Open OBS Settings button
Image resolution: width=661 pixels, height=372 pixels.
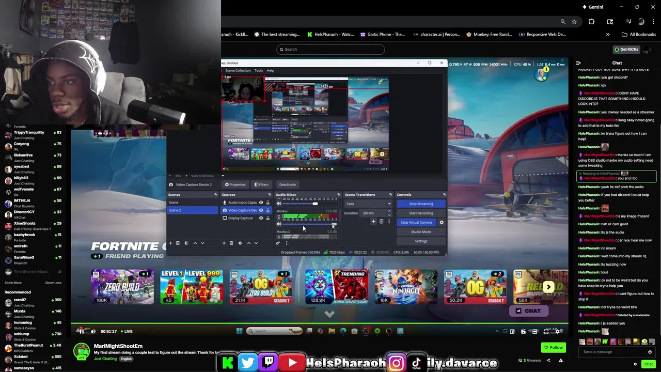click(x=421, y=241)
